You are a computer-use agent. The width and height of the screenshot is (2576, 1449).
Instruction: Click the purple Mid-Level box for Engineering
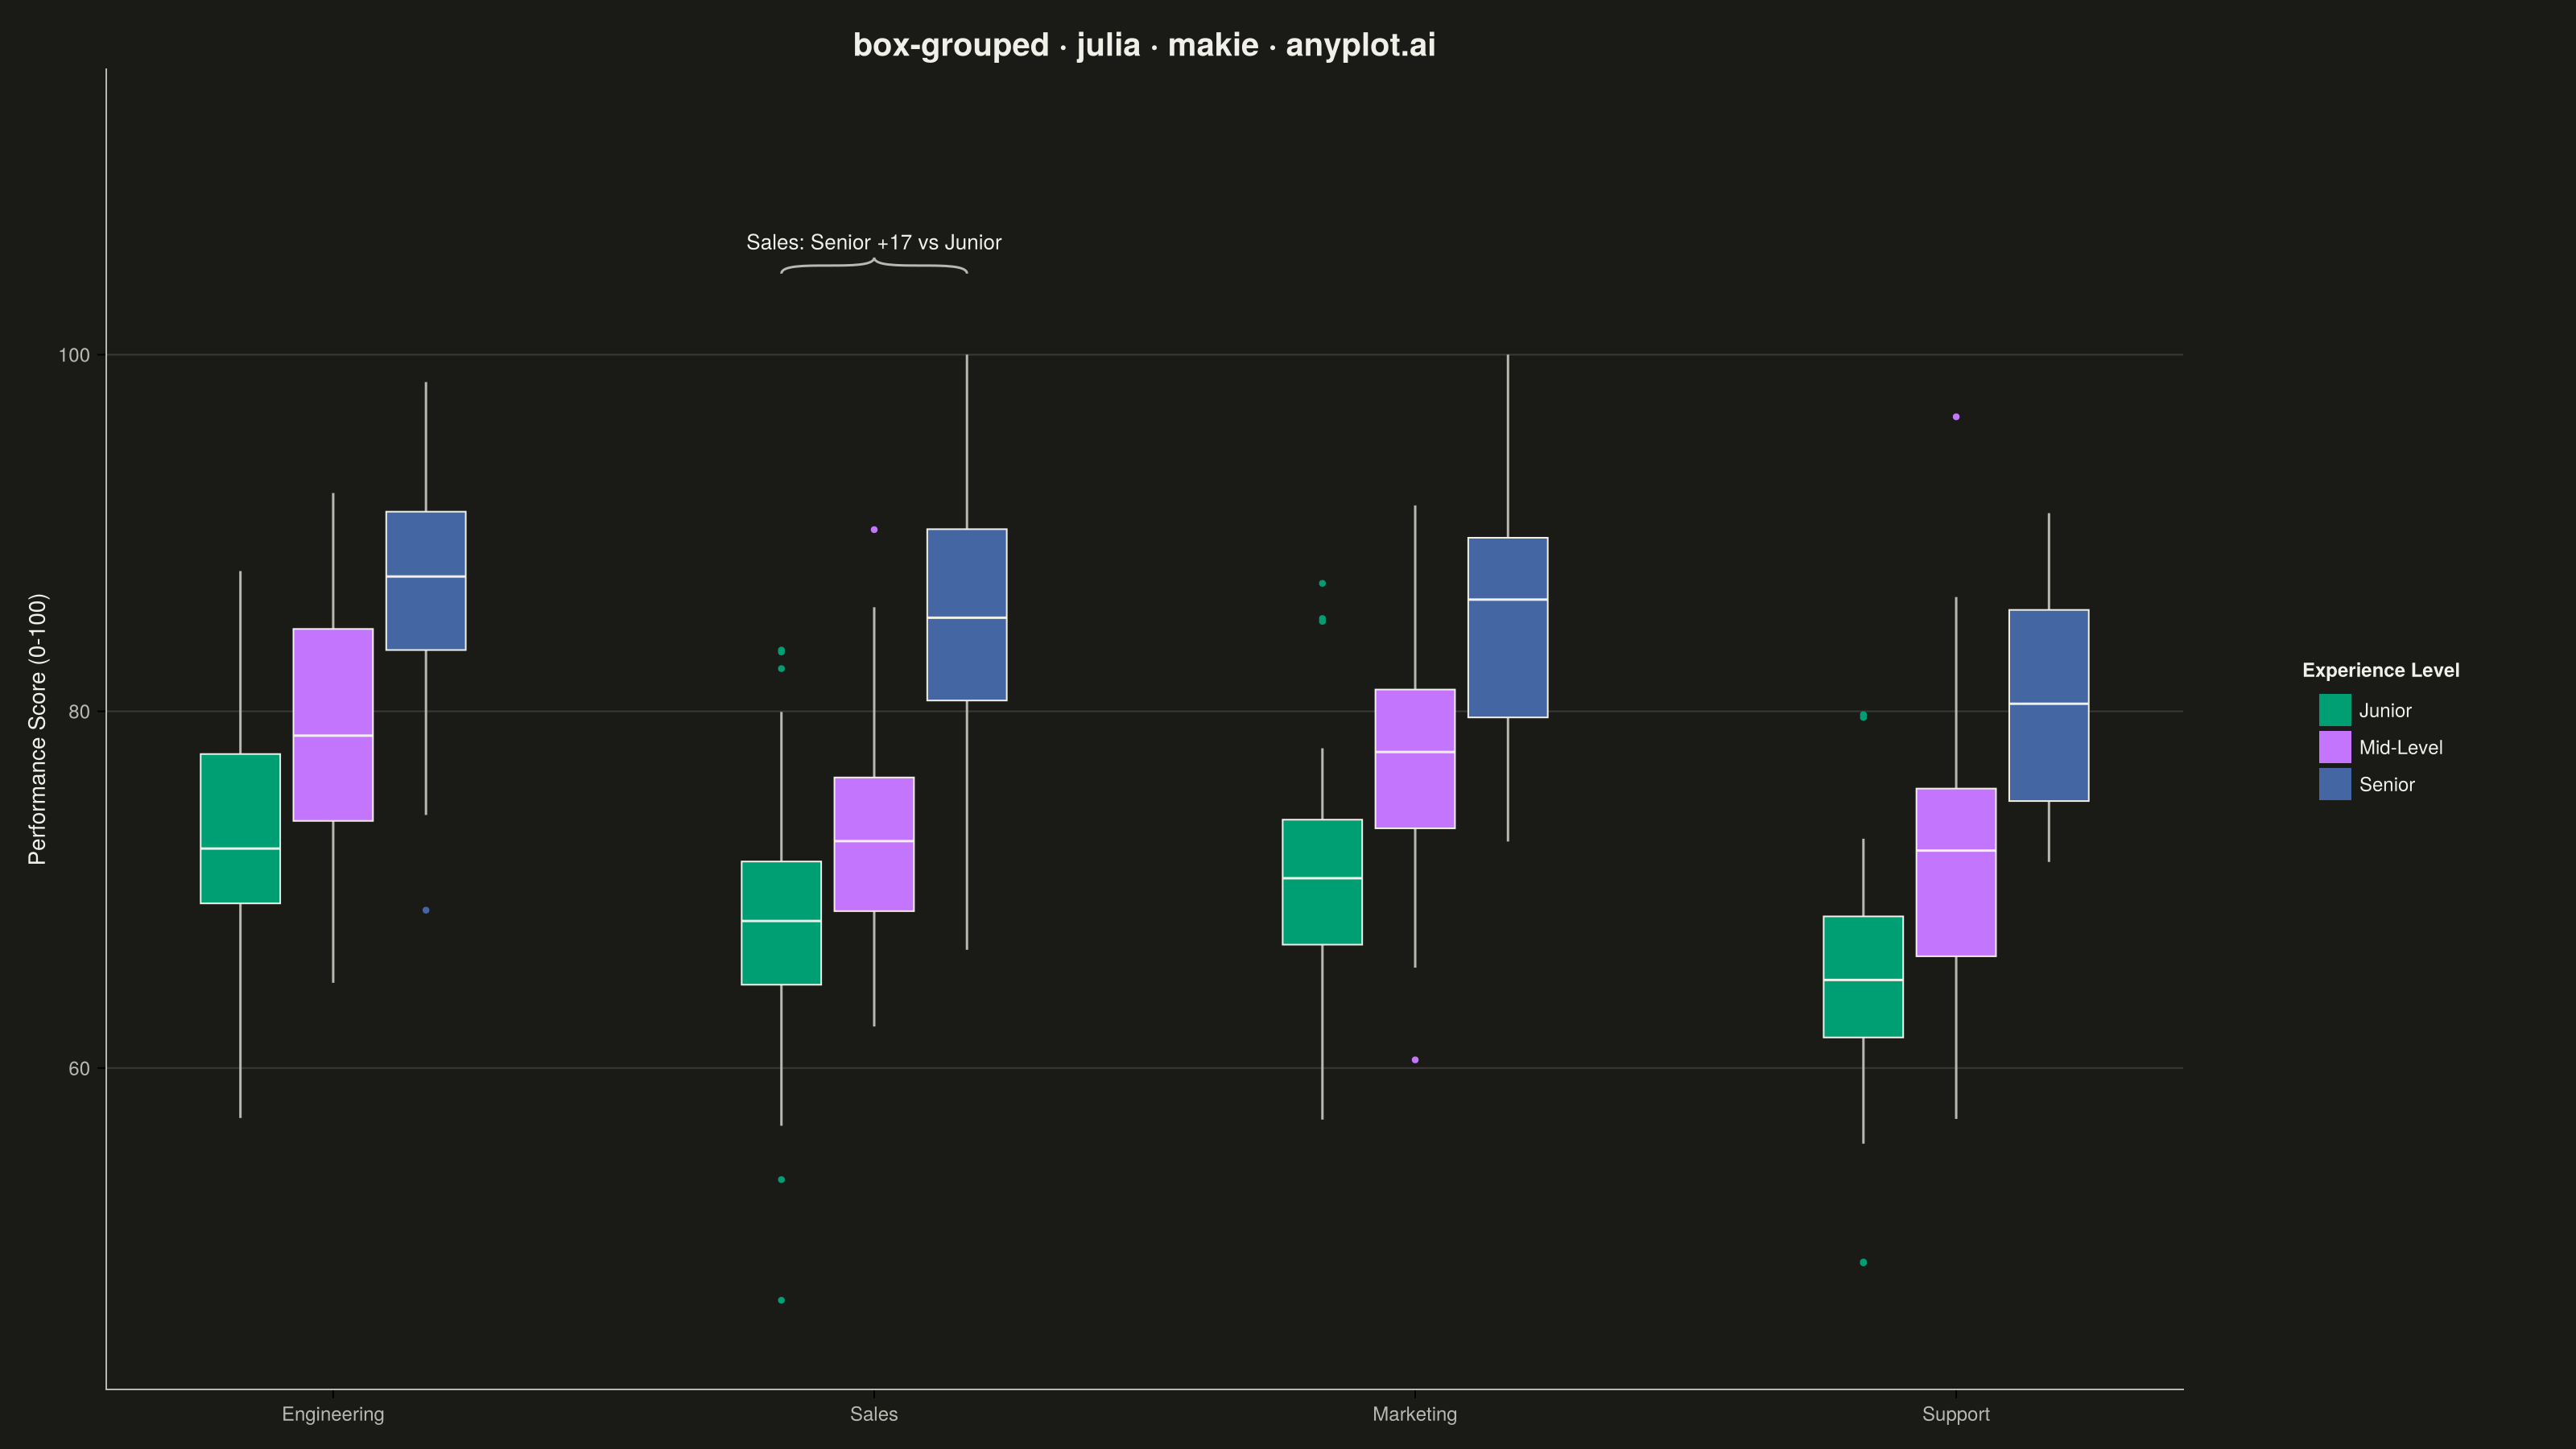pos(333,725)
